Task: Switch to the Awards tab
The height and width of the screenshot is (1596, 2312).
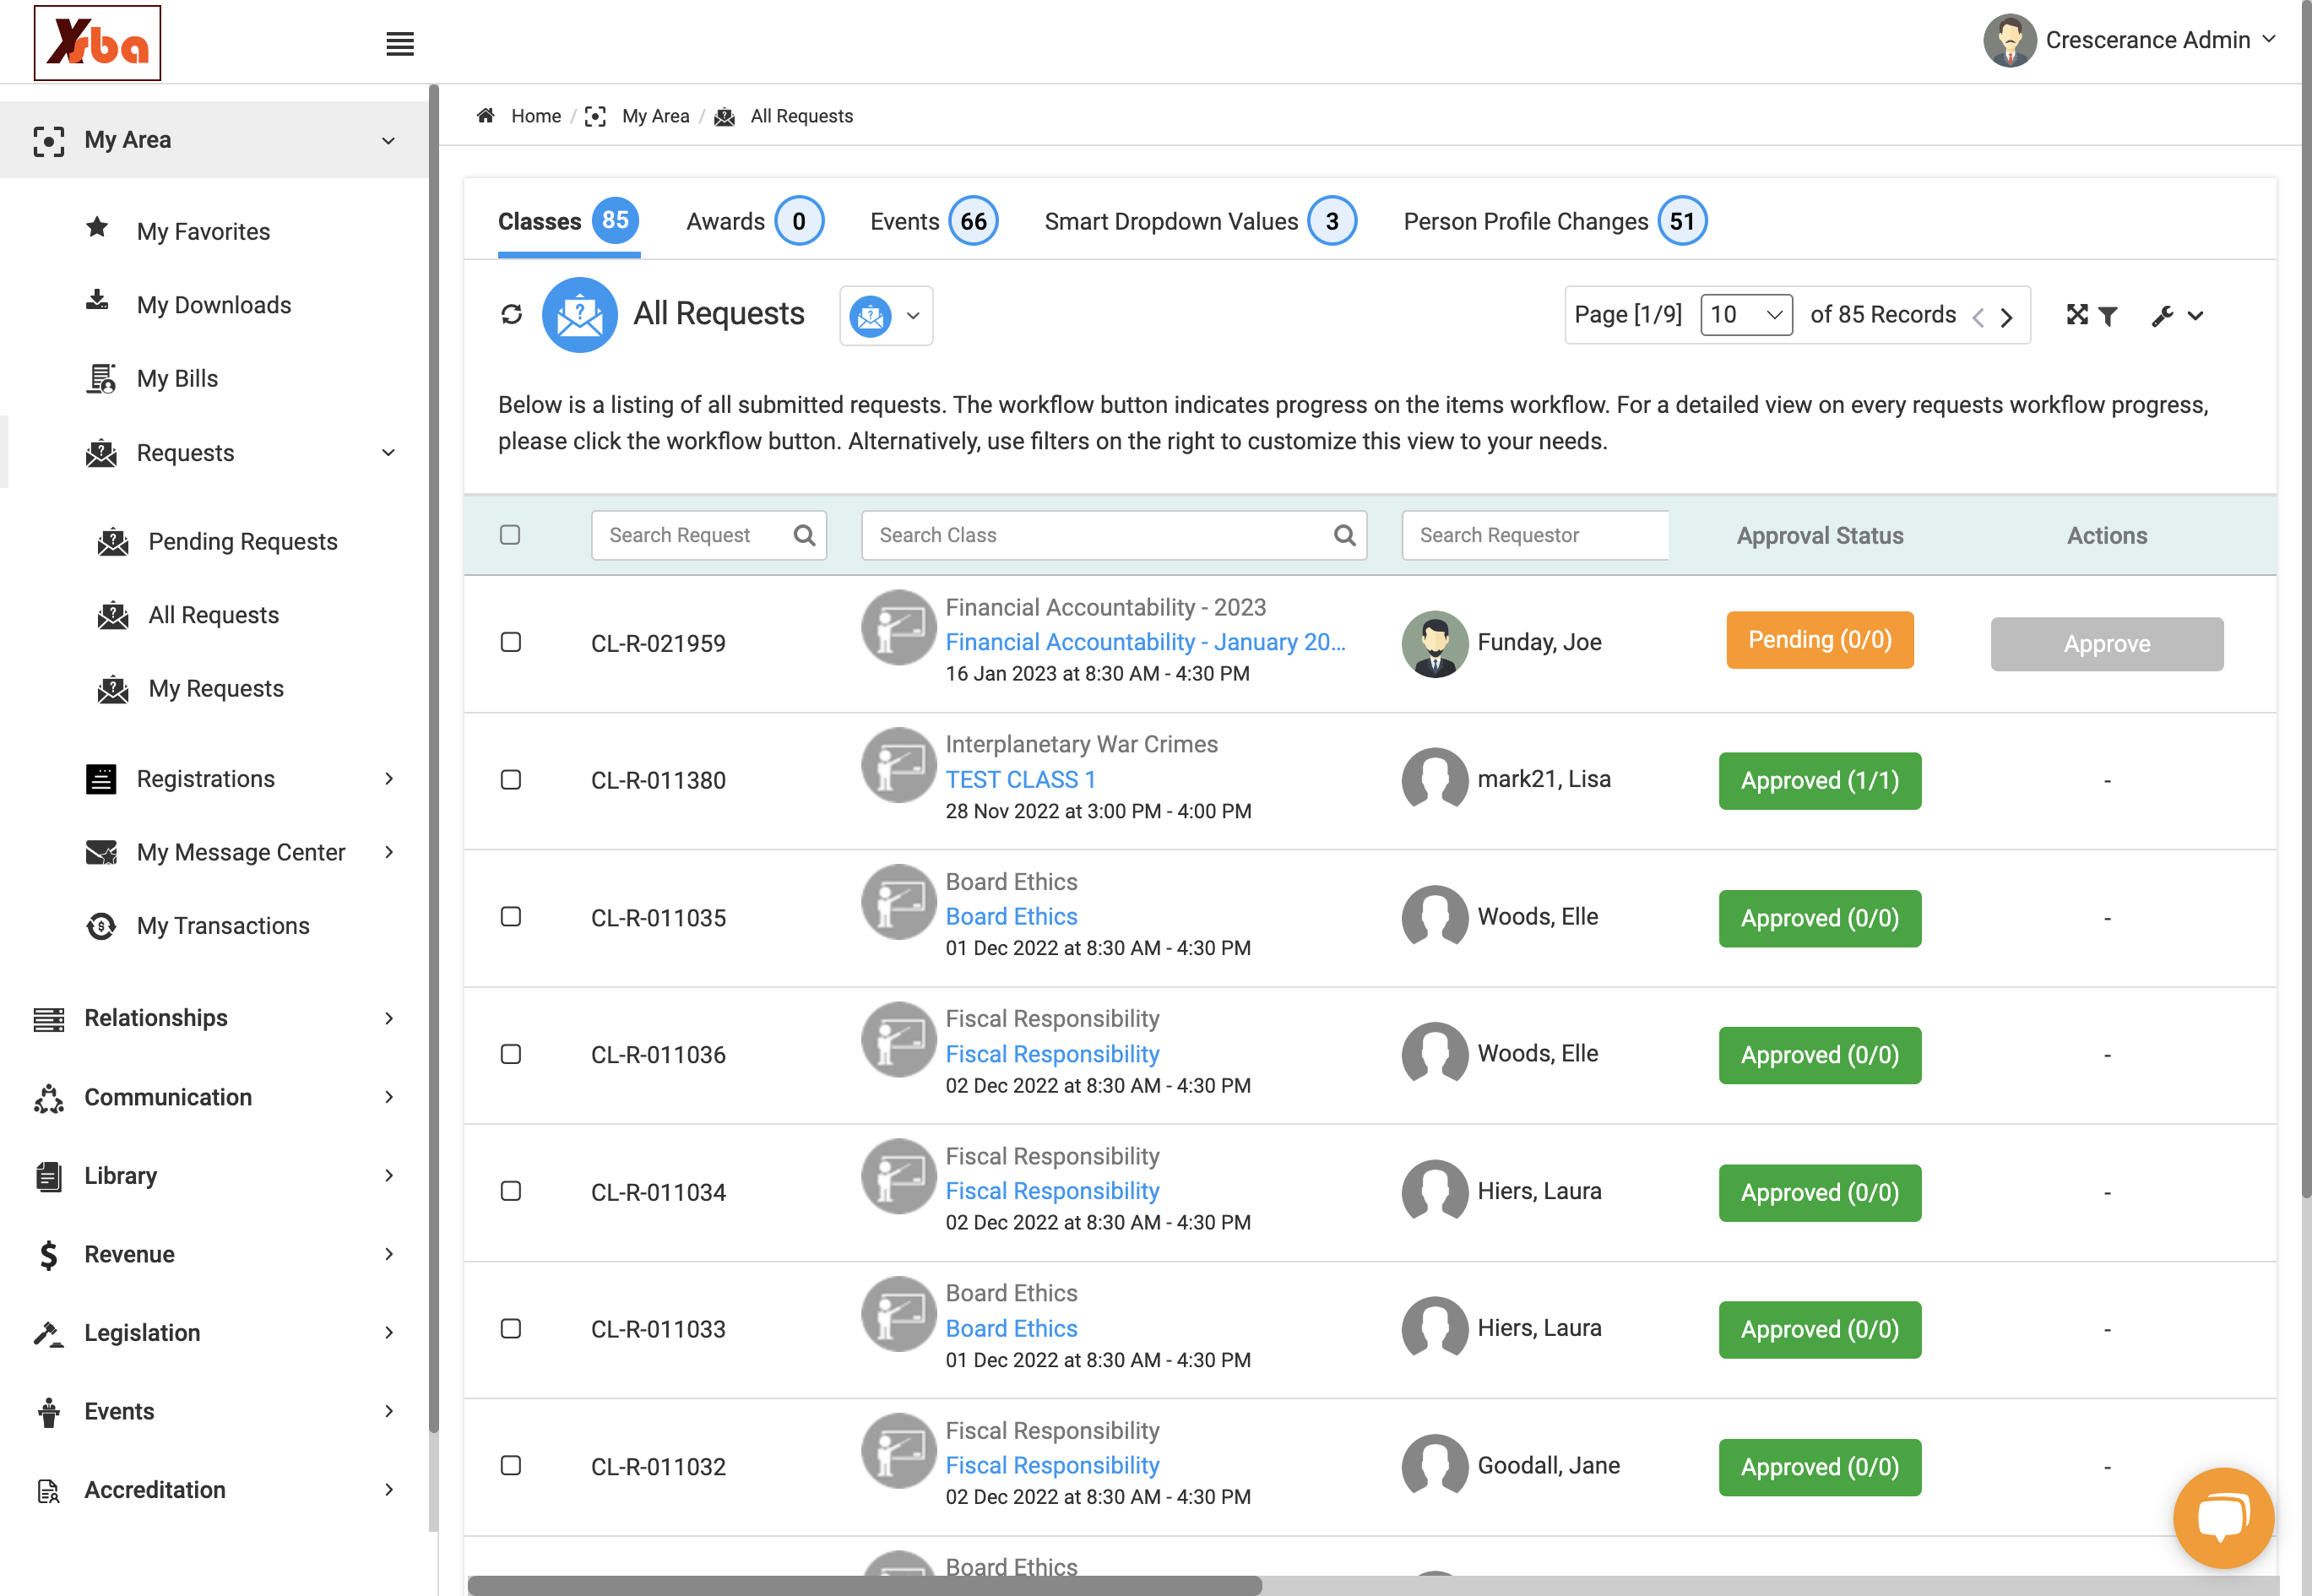Action: click(x=754, y=221)
